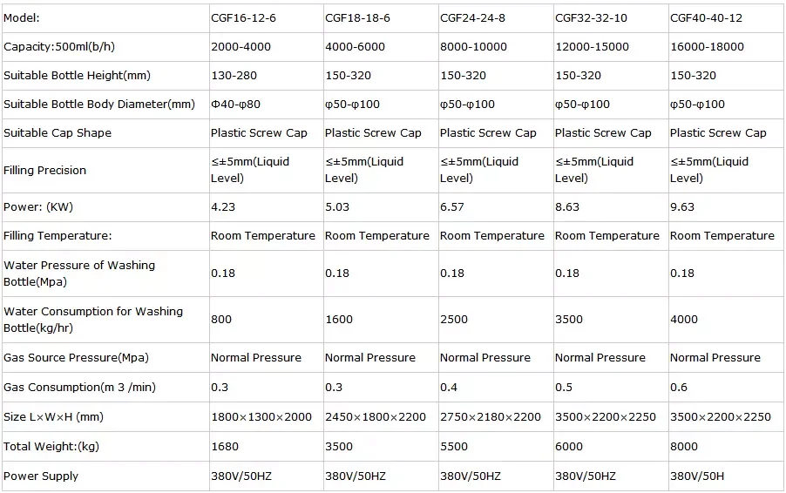Select the 130-280 bottle height cell
The image size is (786, 493).
click(x=233, y=75)
